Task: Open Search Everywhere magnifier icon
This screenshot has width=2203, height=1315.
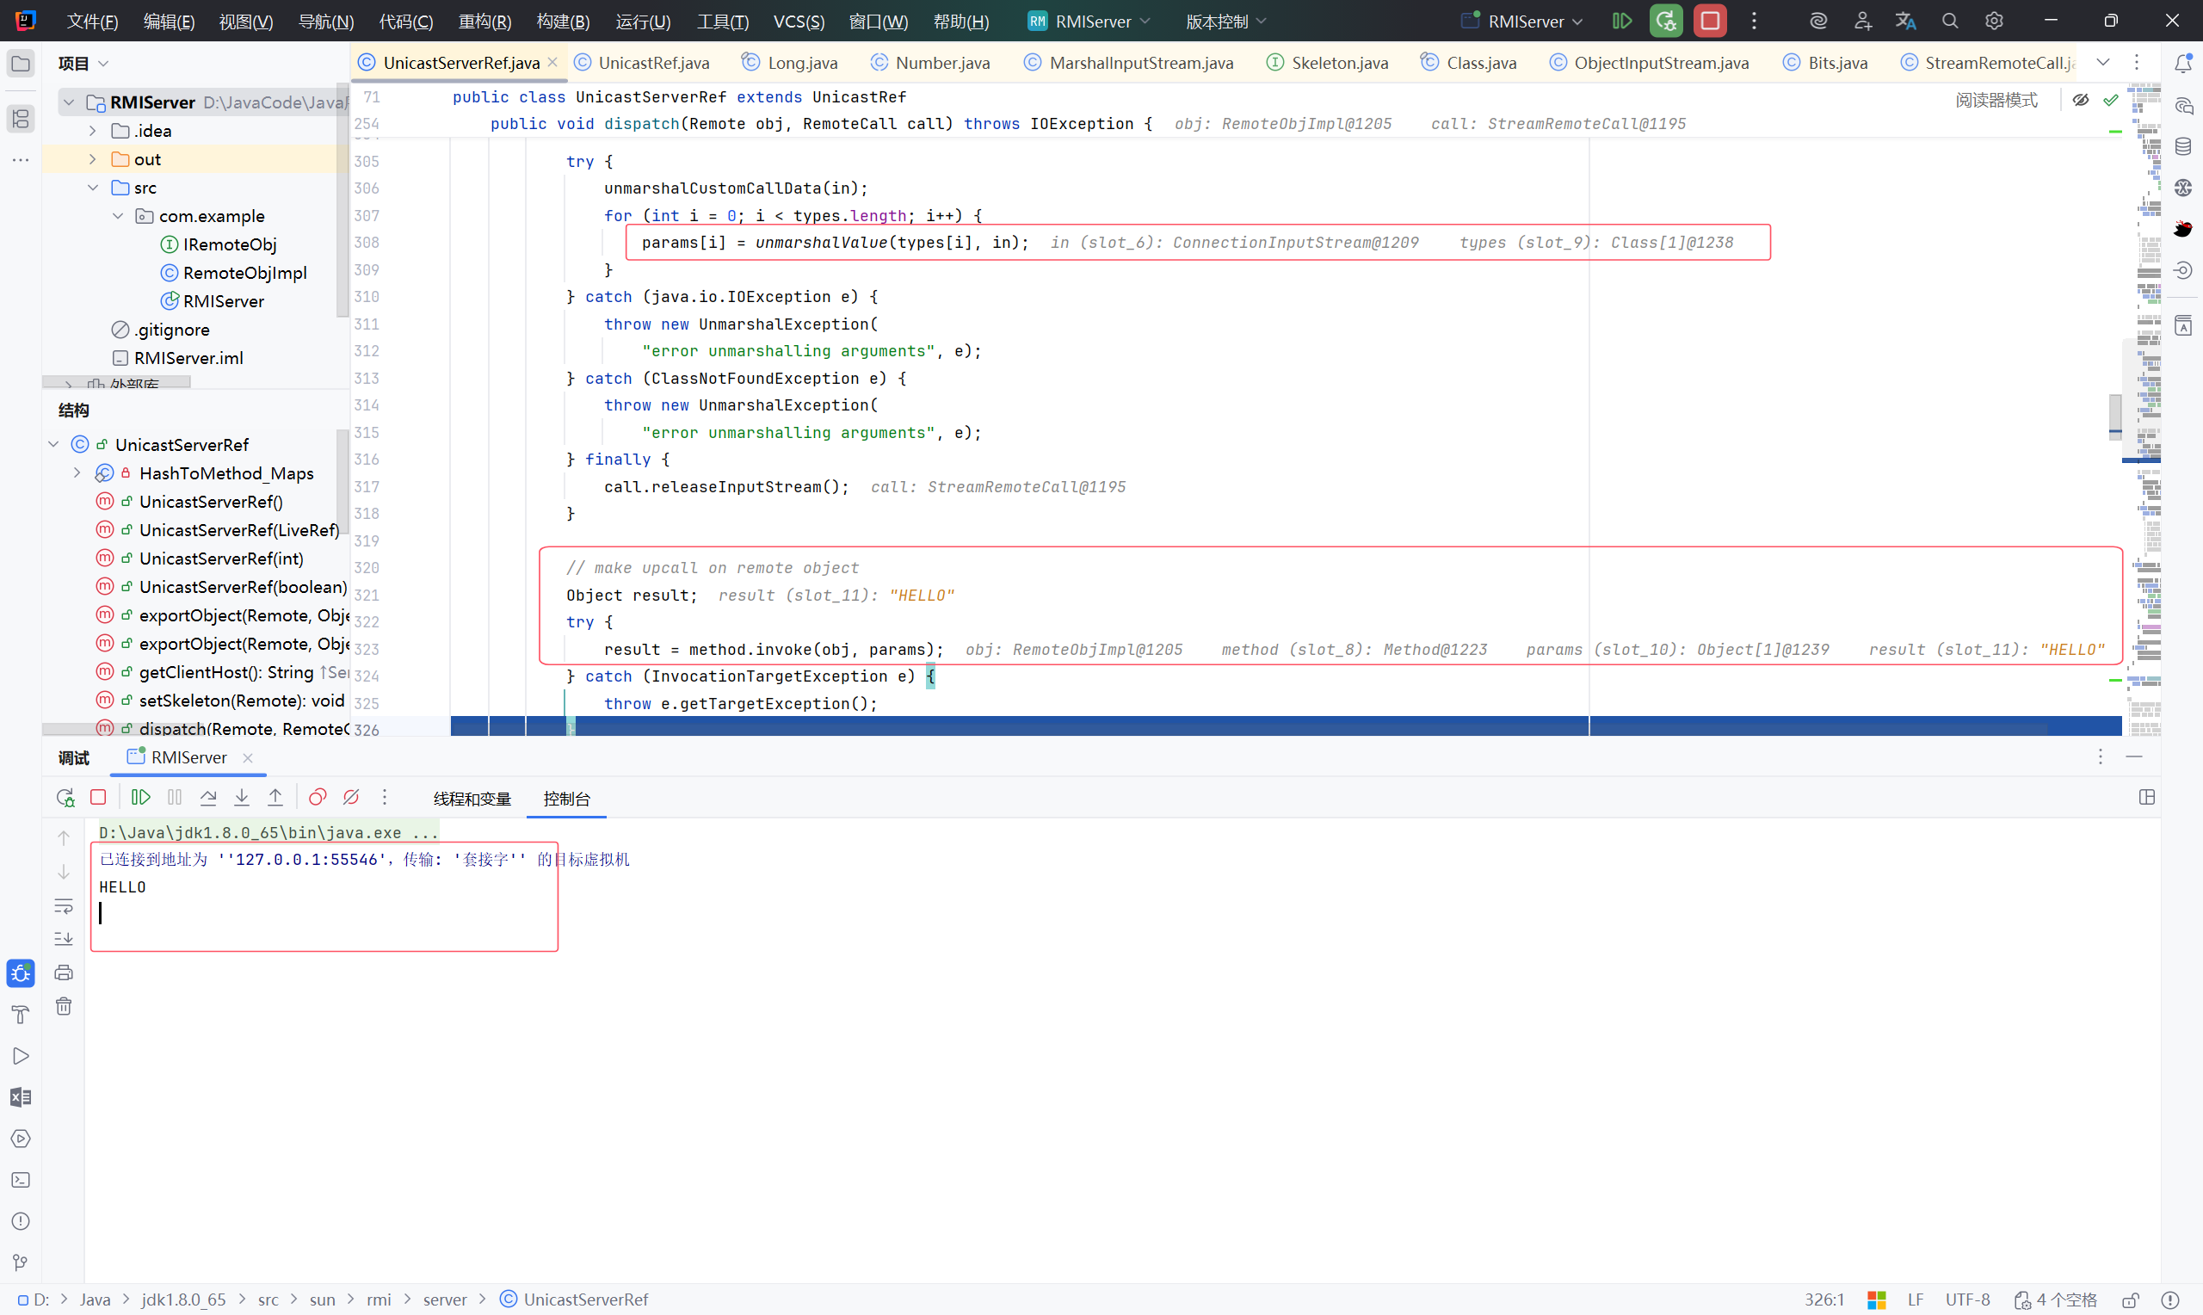Action: pos(1950,21)
